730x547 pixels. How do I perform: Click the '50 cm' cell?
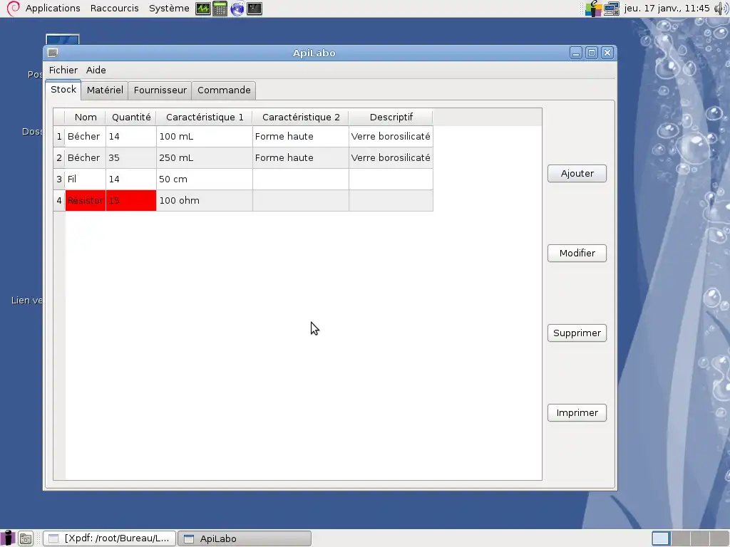click(205, 179)
